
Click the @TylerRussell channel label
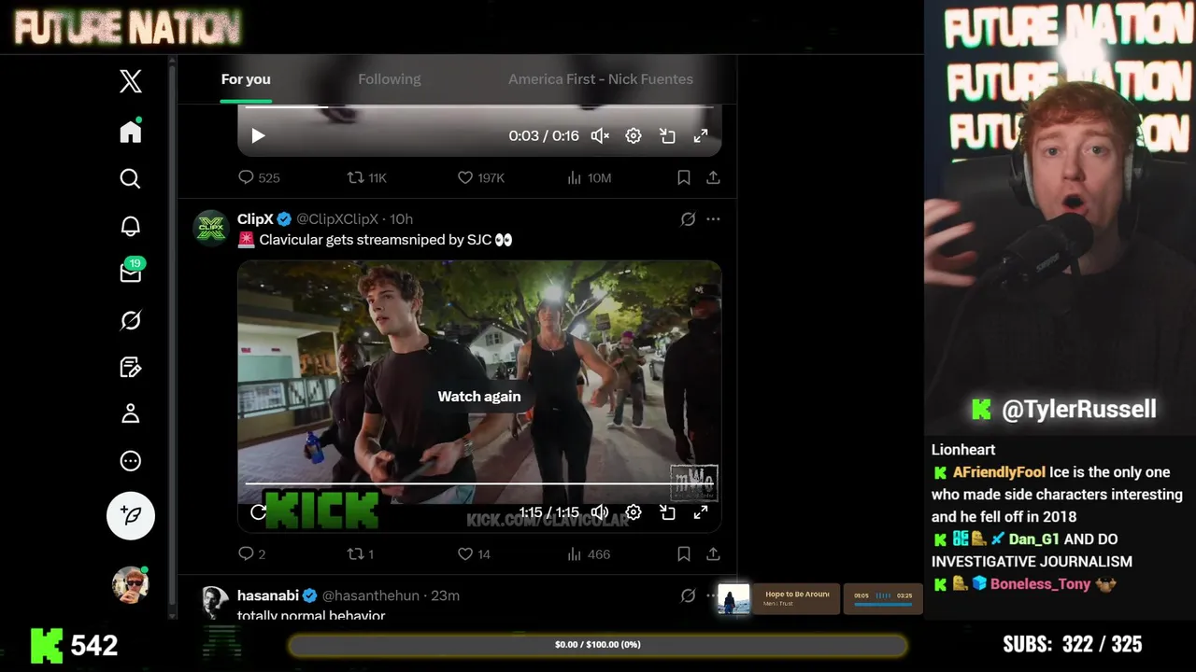(1078, 409)
